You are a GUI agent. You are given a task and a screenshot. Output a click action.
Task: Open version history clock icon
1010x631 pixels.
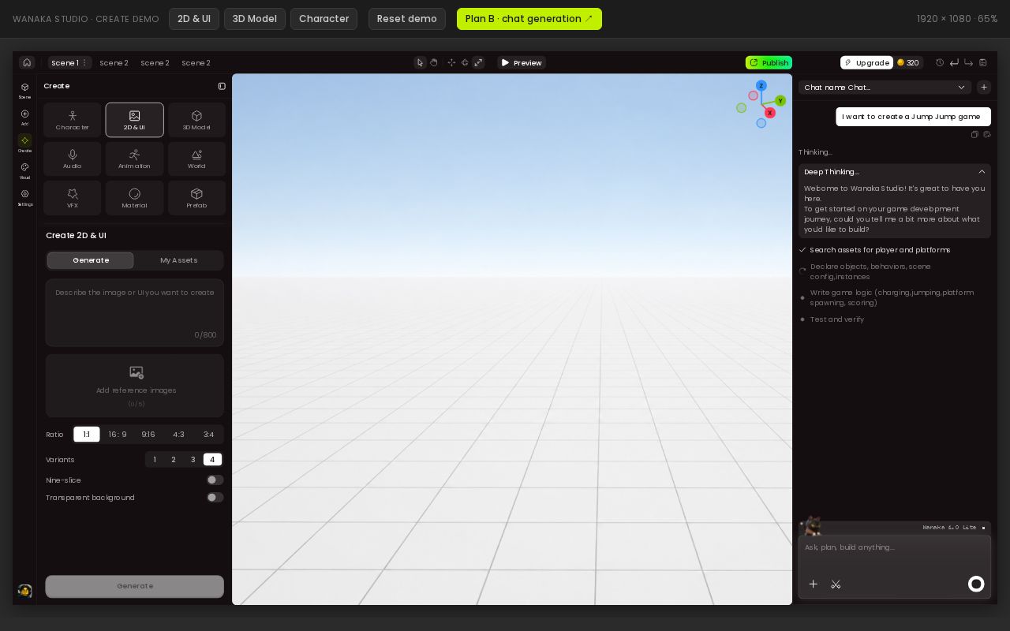(x=940, y=62)
